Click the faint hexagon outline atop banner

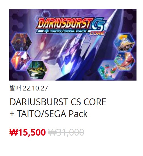[46, 14]
